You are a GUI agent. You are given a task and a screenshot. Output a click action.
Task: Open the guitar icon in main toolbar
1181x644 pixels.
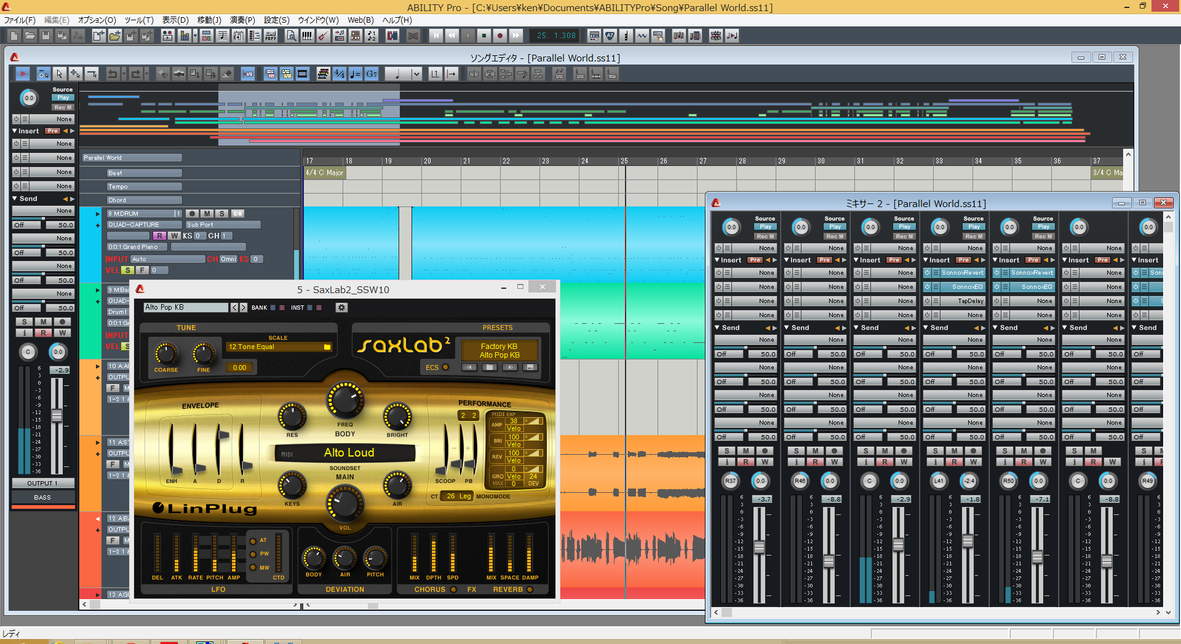(x=323, y=36)
